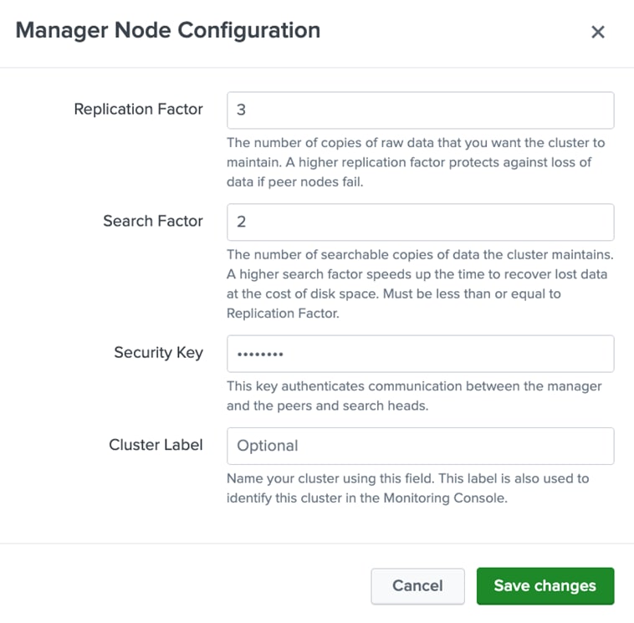The image size is (634, 623).
Task: Click the replication factor help description
Action: pos(416,162)
